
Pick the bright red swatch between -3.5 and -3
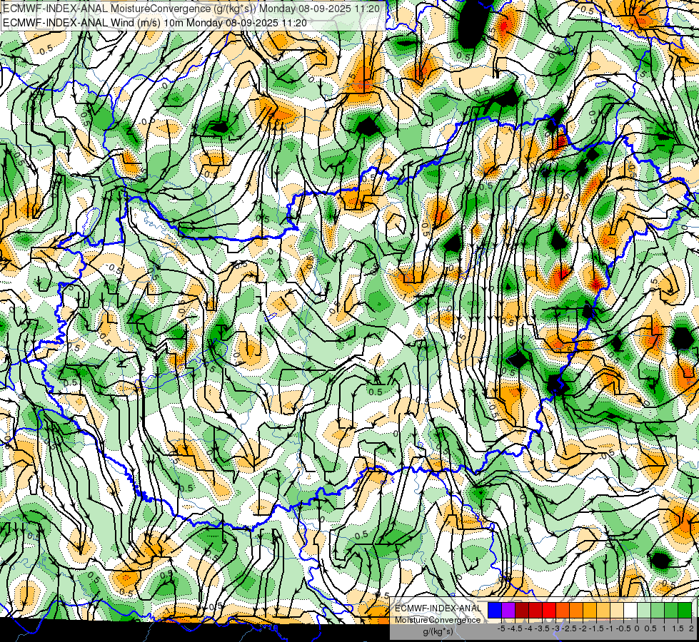(549, 611)
